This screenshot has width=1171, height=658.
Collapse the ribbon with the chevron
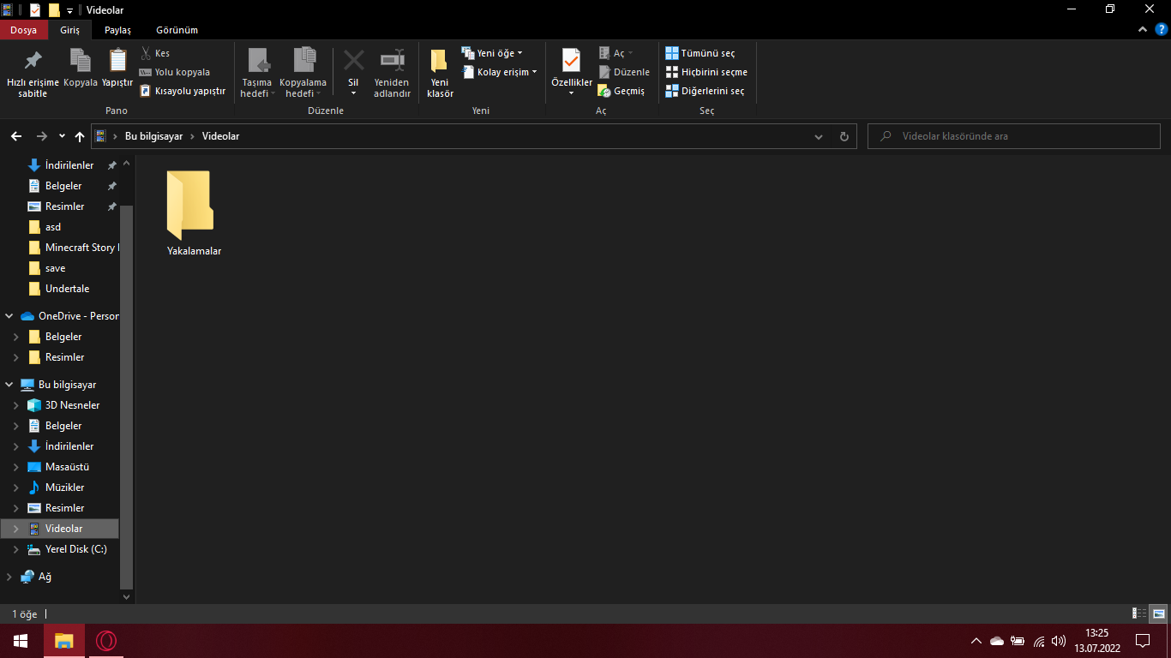point(1143,30)
